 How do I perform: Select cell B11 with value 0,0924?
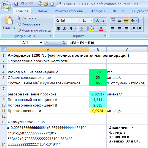click(x=98, y=111)
